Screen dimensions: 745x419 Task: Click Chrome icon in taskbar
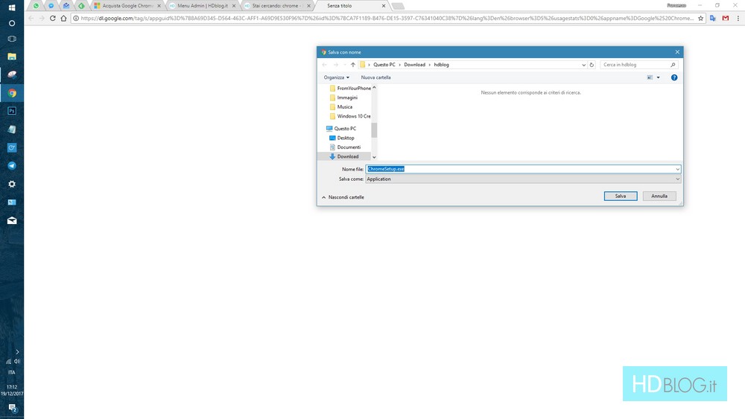[12, 93]
